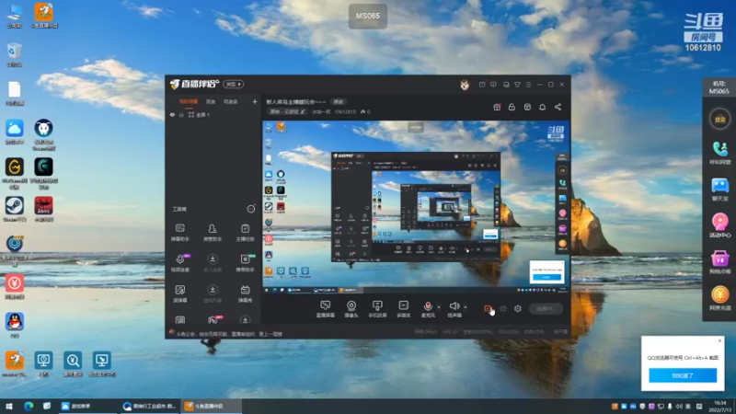The image size is (736, 414).
Task: Open the message icon with red dot in title bar
Action: tap(482, 85)
